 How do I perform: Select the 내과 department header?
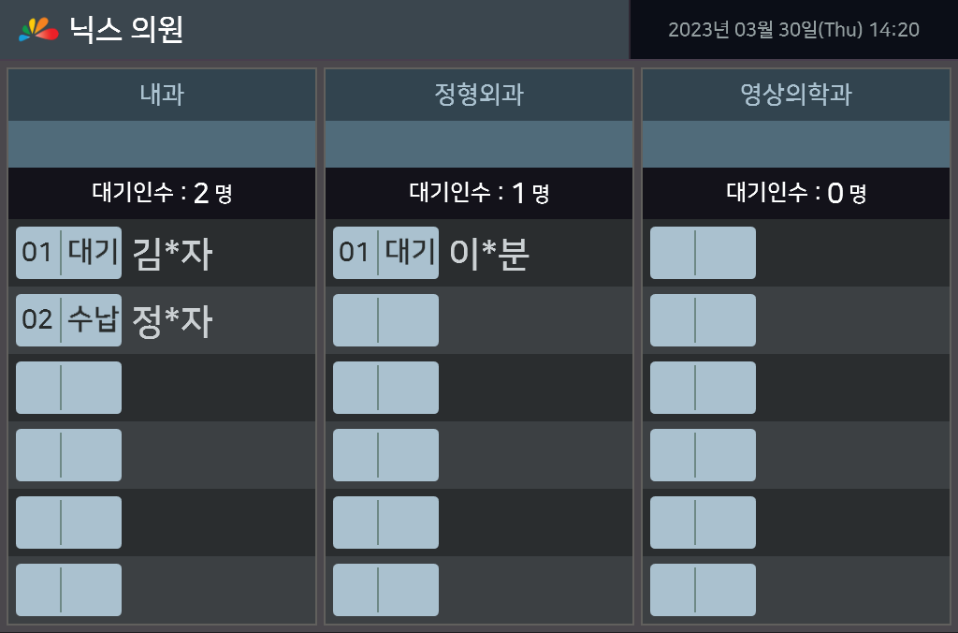[162, 95]
